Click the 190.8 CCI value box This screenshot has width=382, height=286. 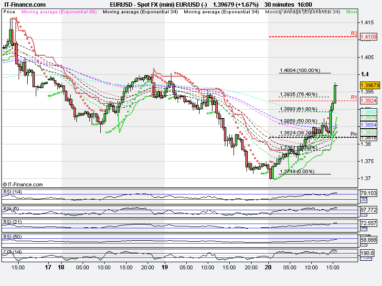pyautogui.click(x=367, y=253)
